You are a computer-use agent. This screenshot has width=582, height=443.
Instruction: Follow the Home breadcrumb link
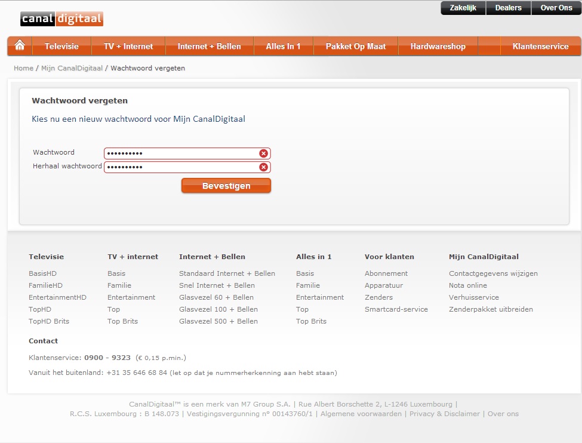(23, 68)
